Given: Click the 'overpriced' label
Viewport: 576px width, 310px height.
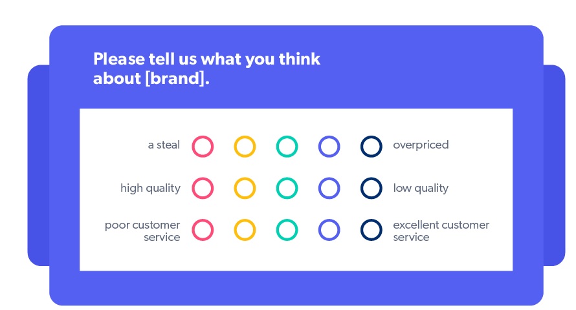Looking at the screenshot, I should (x=421, y=145).
